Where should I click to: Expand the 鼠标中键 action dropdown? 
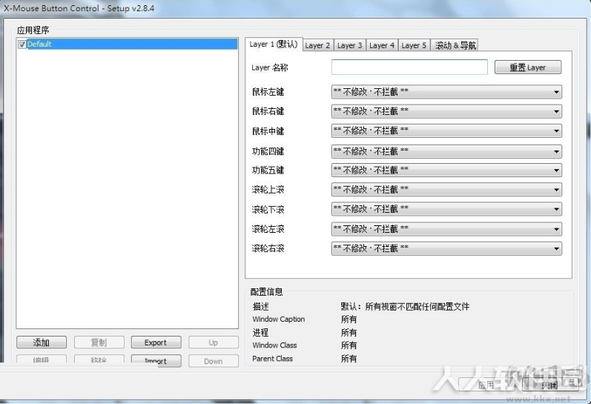(x=446, y=131)
